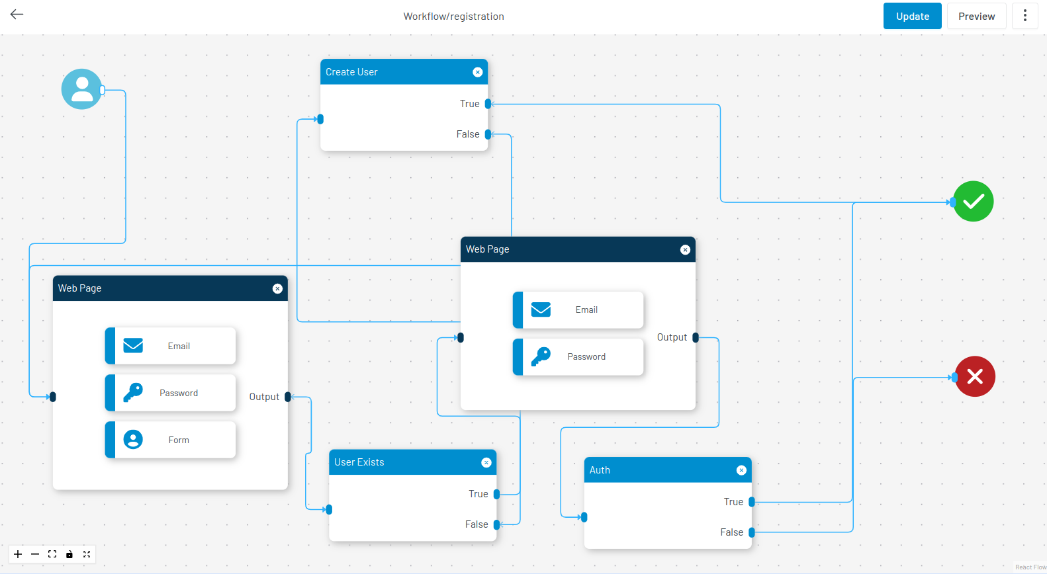Toggle canvas interactivity lock
Screen dimensions: 1047x574
point(69,554)
